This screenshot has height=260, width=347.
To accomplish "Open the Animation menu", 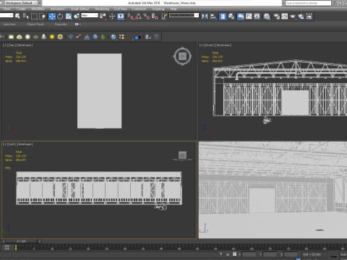I will click(58, 9).
